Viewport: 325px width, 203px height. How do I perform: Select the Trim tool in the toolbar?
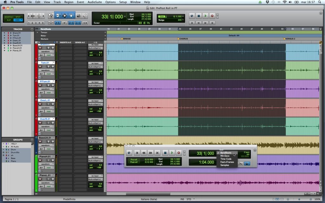(x=58, y=16)
